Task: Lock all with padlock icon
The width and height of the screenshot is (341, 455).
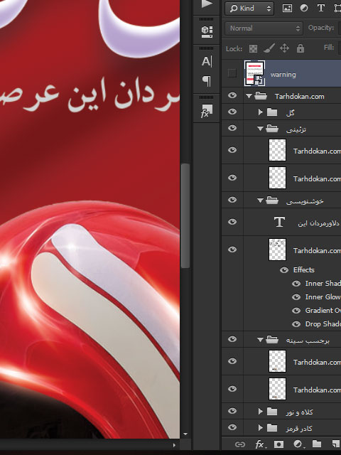Action: [x=301, y=48]
